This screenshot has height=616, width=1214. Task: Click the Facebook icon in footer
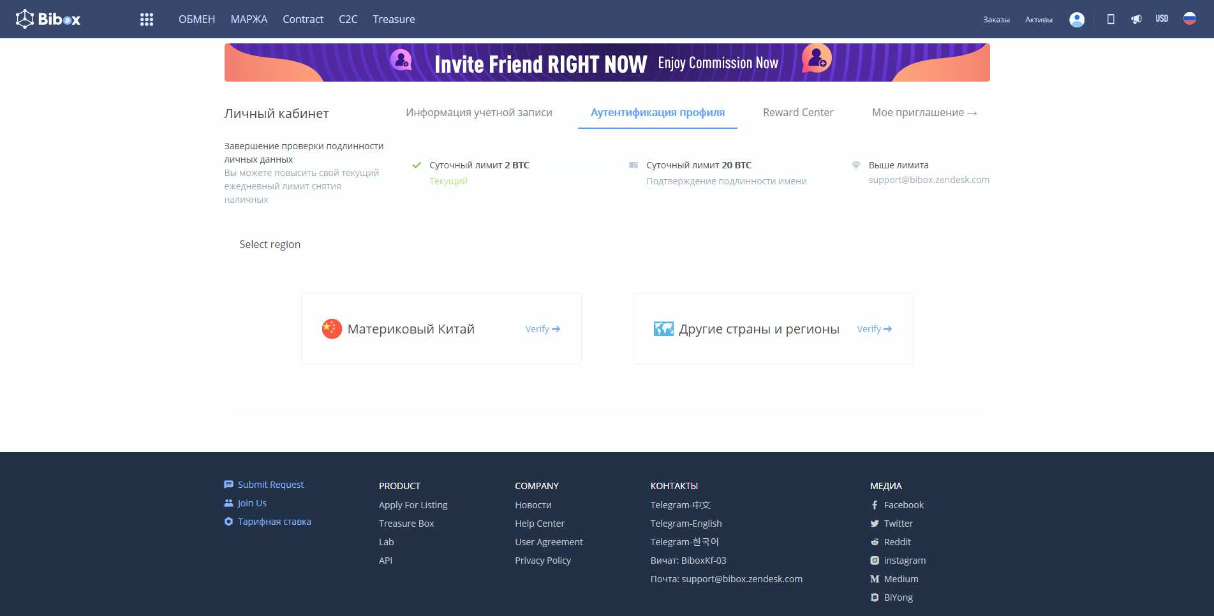coord(875,505)
